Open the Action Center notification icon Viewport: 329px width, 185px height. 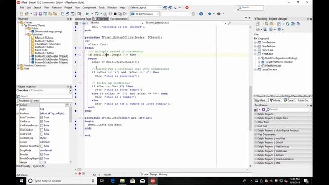pyautogui.click(x=306, y=181)
